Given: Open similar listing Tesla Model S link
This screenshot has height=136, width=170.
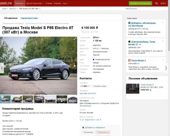Looking at the screenshot, I should pos(147,85).
